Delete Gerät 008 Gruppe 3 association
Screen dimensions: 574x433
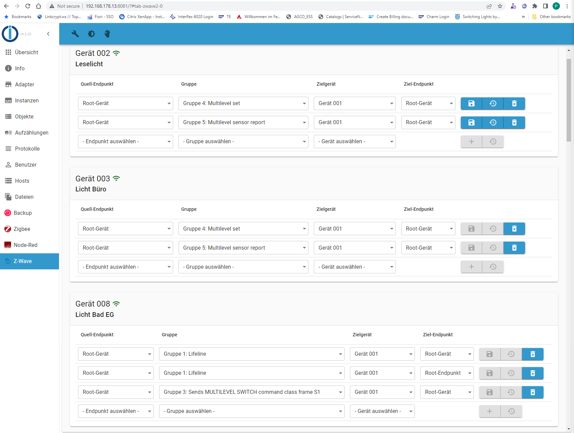tap(532, 392)
